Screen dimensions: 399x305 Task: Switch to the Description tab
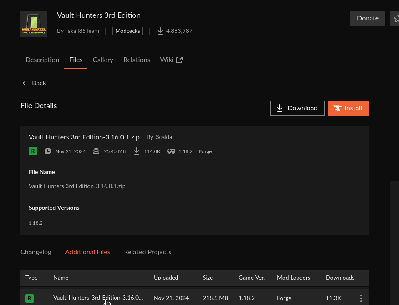(x=42, y=60)
